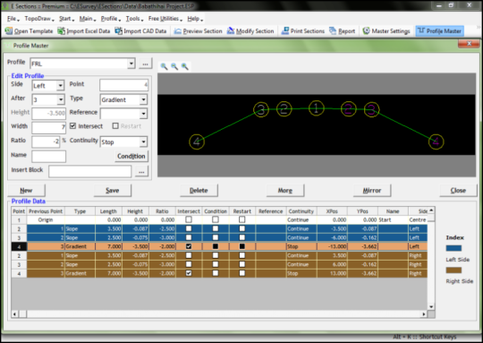Click the Continuity column header
The image size is (483, 343).
(301, 211)
